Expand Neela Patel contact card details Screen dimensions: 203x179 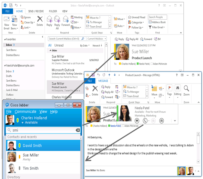175,121
